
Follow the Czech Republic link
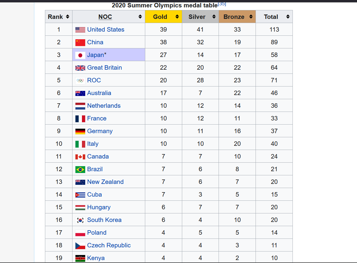click(x=109, y=245)
